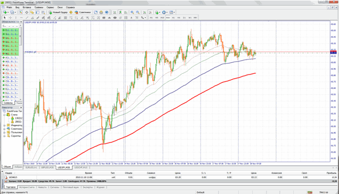The width and height of the screenshot is (339, 194).
Task: Open the Сервис menu
Action: 50,7
